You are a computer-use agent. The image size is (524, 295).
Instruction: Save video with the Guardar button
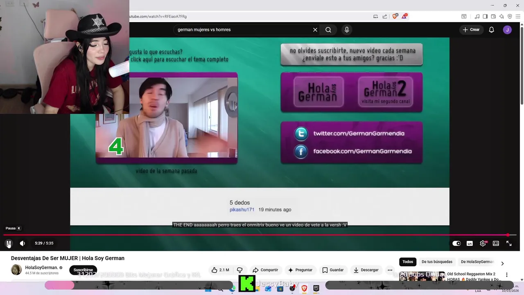pyautogui.click(x=333, y=270)
